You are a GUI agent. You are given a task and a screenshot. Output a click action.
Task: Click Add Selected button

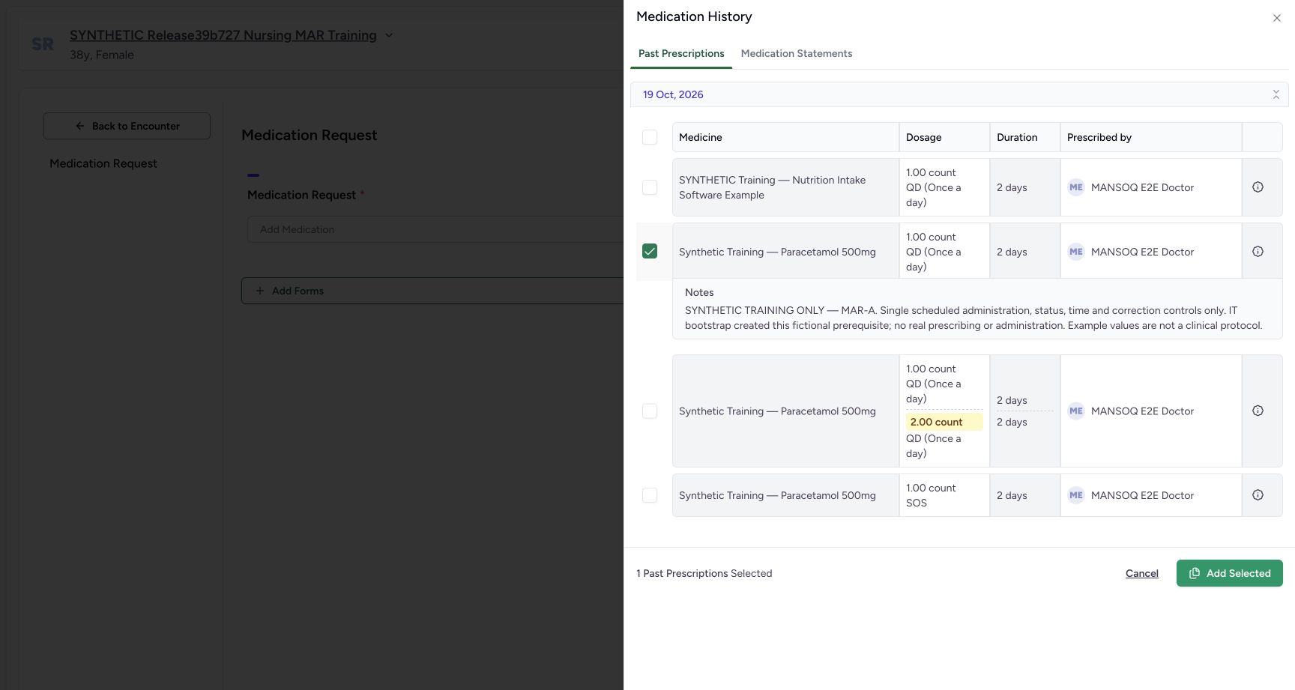click(x=1229, y=573)
